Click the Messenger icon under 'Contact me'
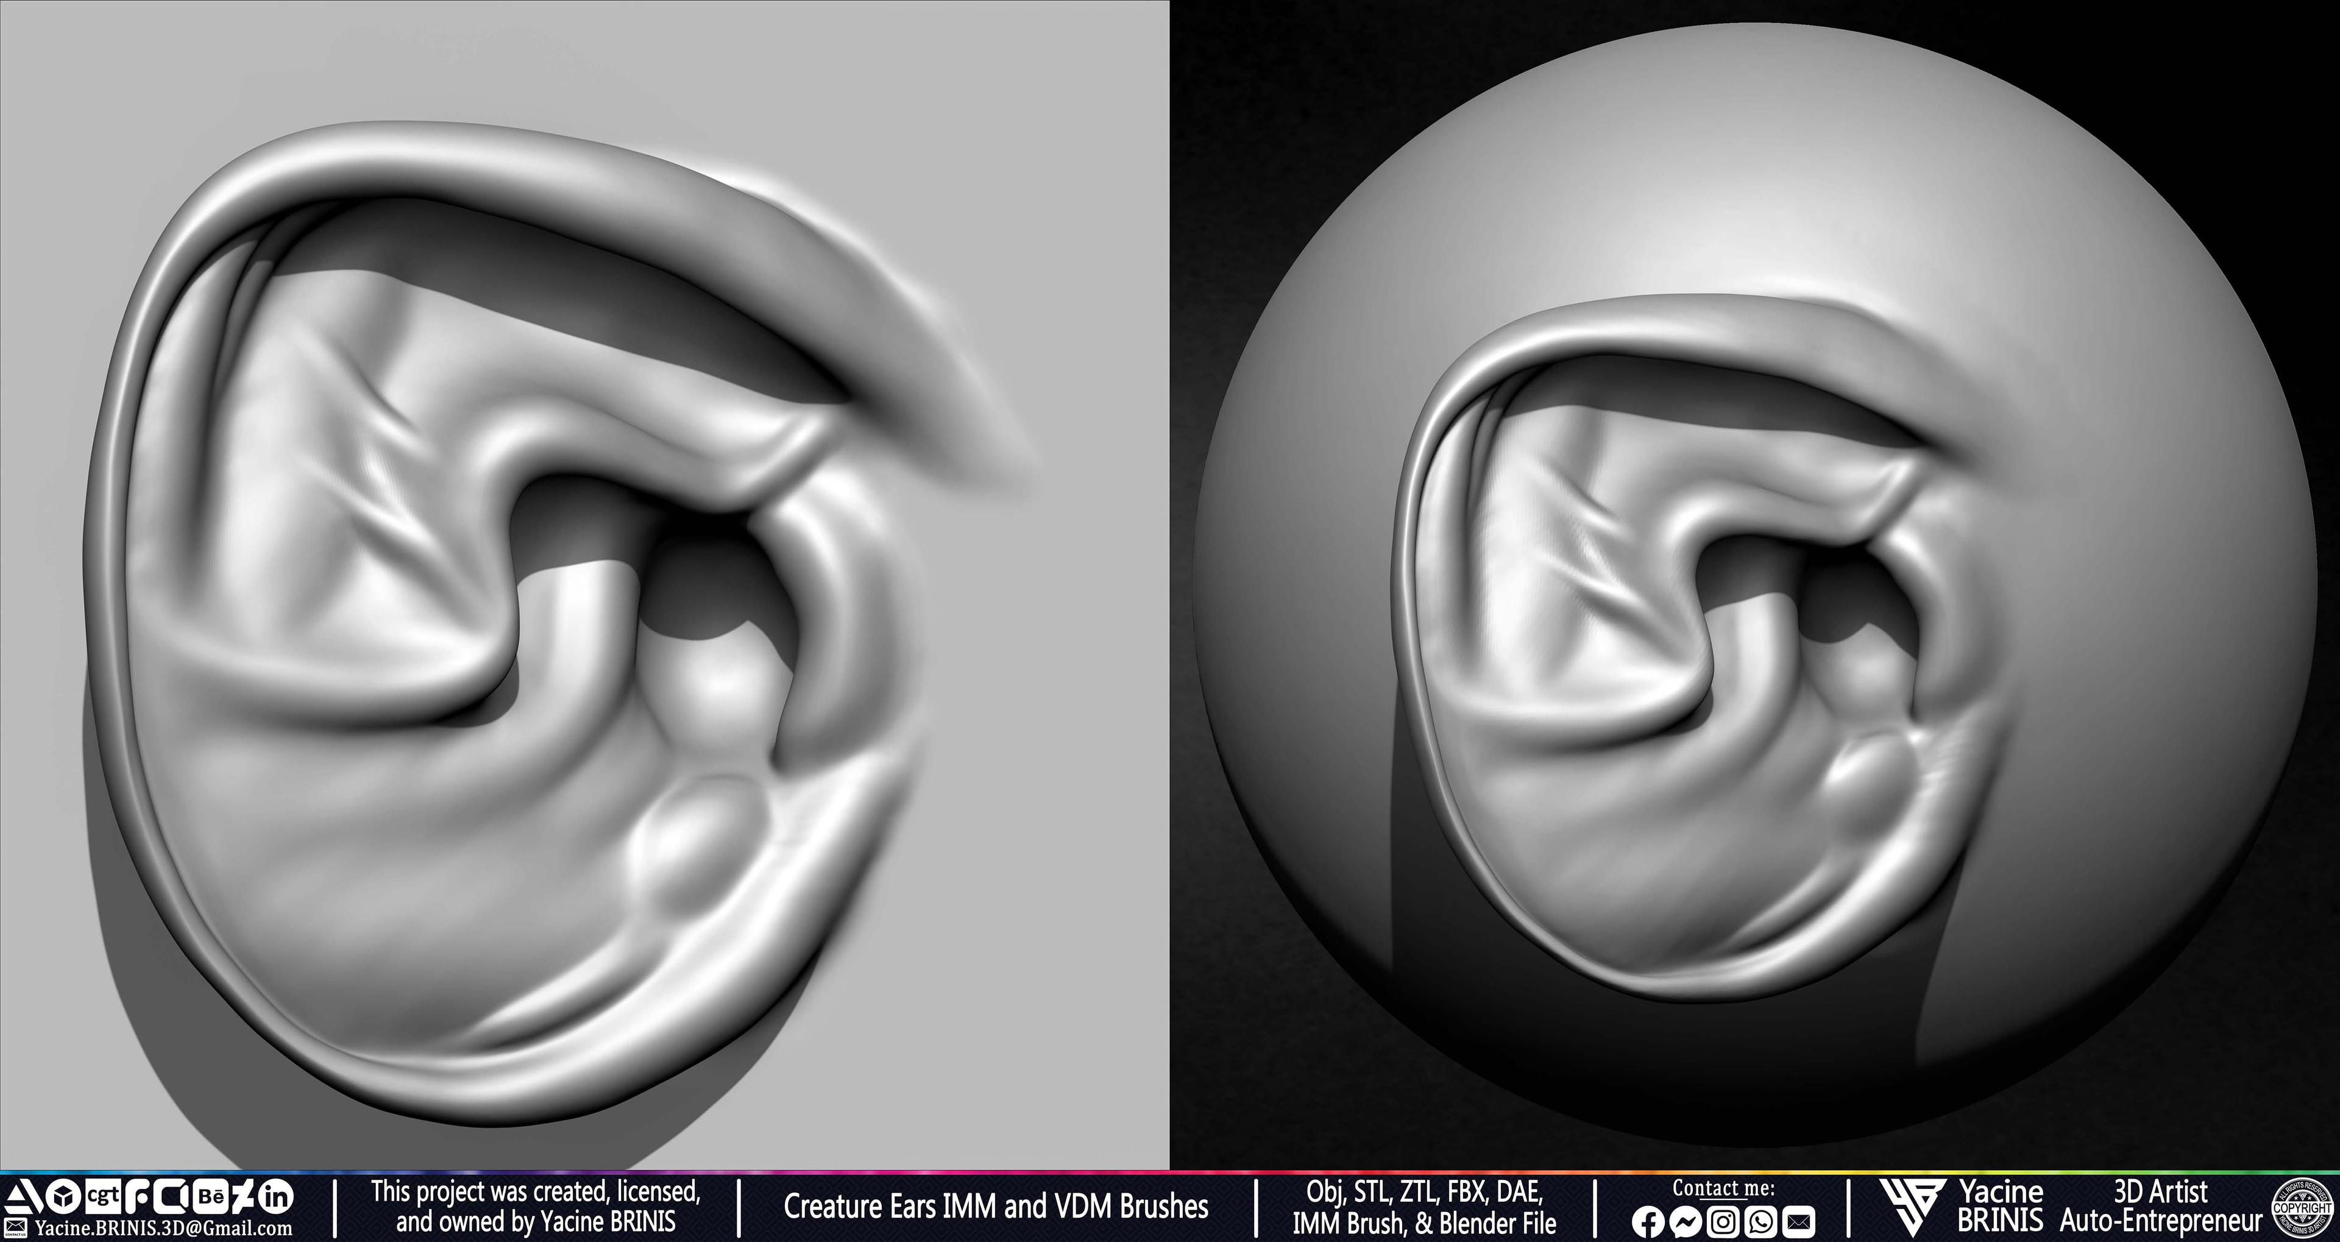Image resolution: width=2340 pixels, height=1242 pixels. click(x=1686, y=1222)
